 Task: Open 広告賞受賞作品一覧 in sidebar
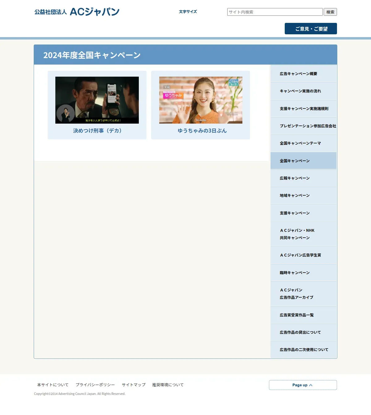click(304, 315)
